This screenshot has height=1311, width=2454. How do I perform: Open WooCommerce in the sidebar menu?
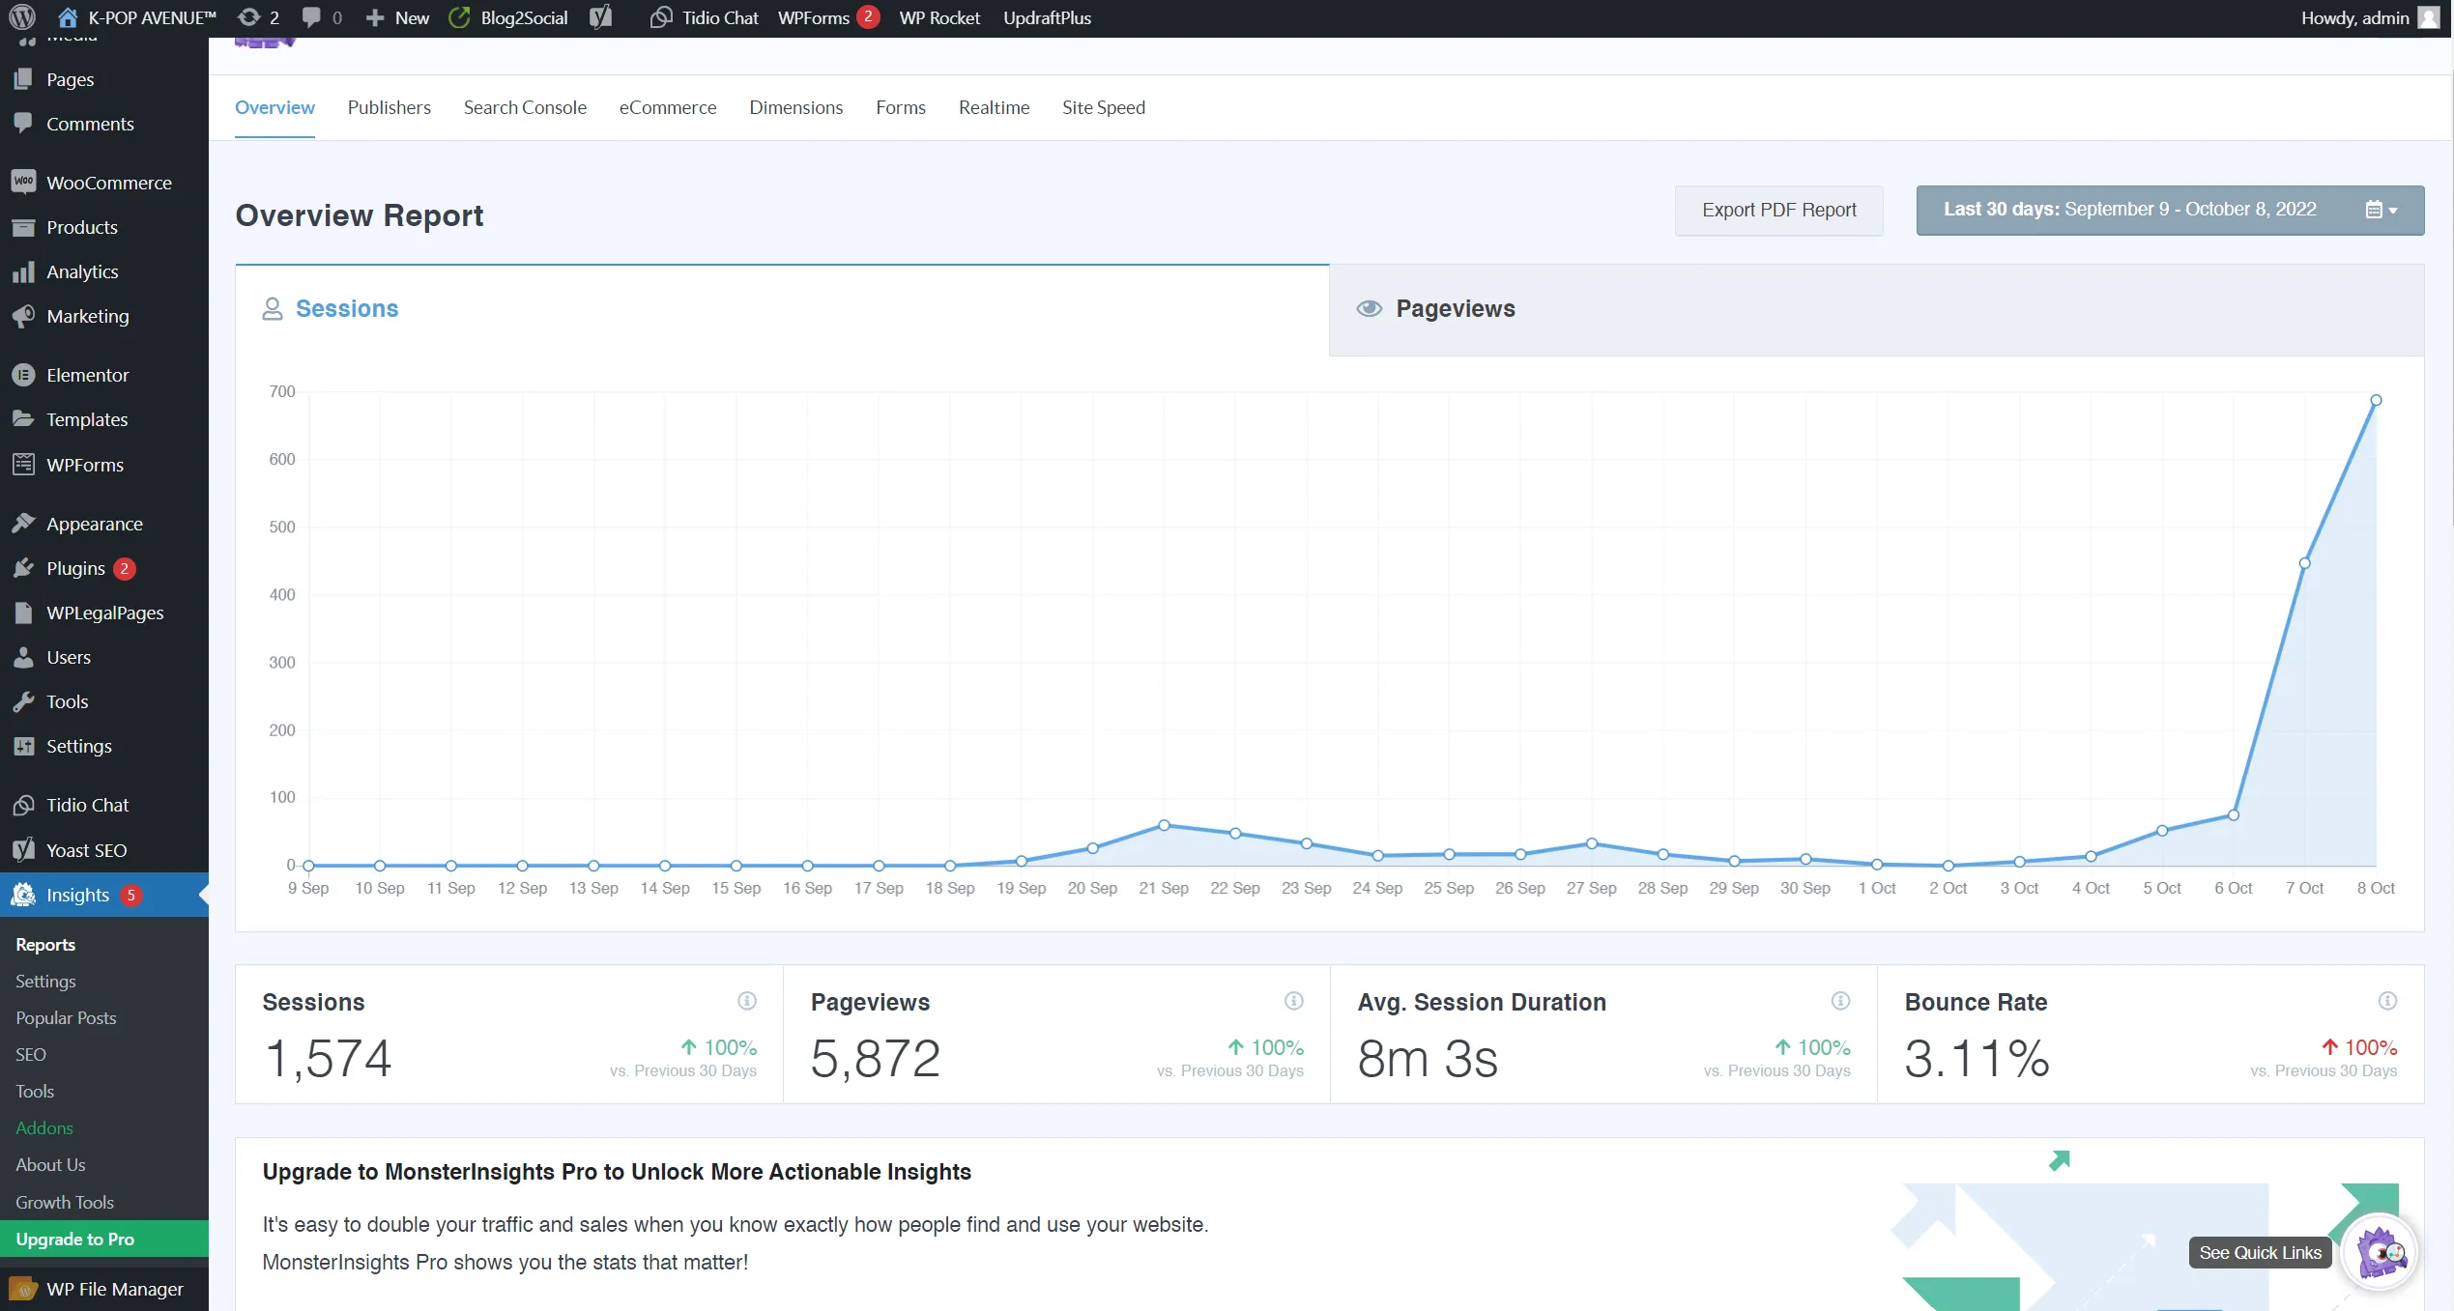[108, 183]
